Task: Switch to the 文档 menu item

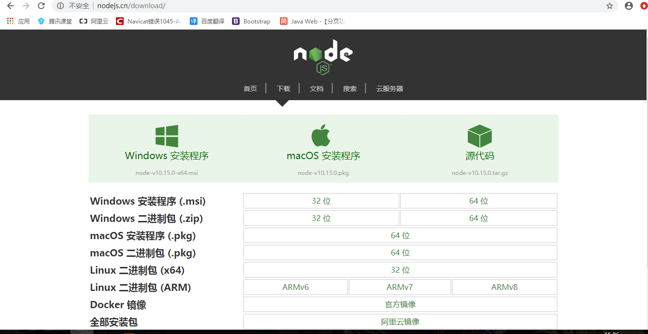Action: pos(316,88)
